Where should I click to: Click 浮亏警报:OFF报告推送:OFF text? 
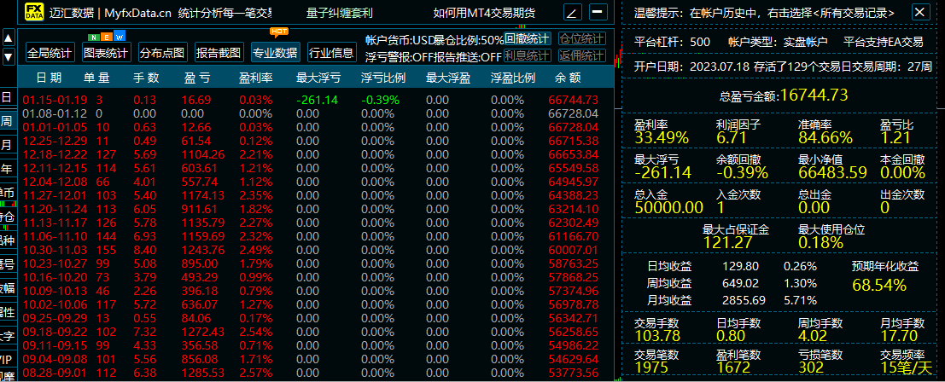[434, 57]
